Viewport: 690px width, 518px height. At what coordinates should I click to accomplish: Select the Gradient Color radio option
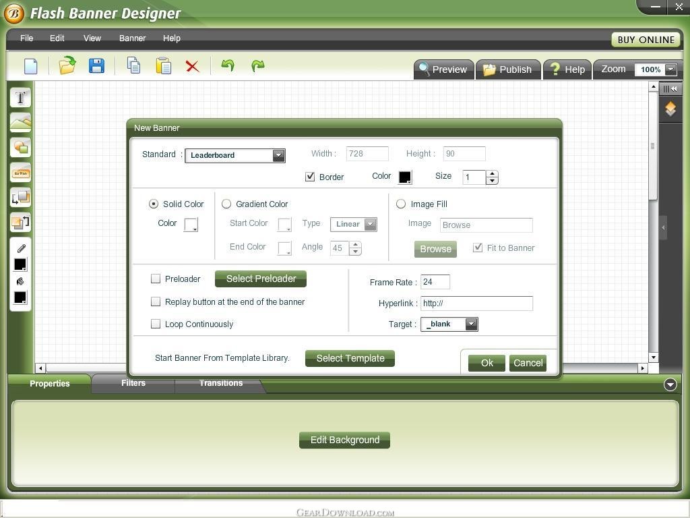tap(226, 204)
